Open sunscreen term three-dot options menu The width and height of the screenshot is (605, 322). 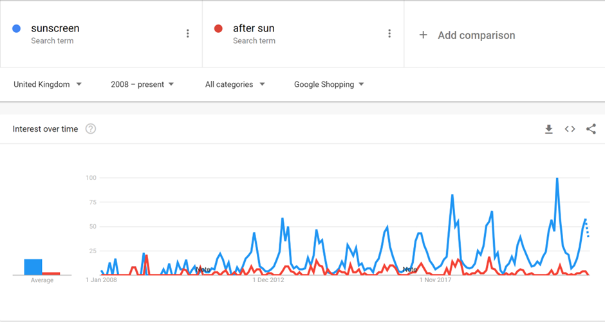pos(187,33)
